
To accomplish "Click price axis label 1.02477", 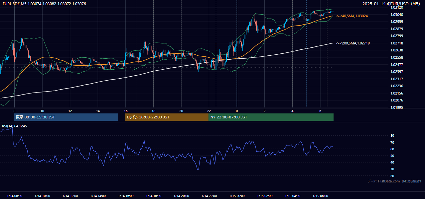I will coord(397,65).
